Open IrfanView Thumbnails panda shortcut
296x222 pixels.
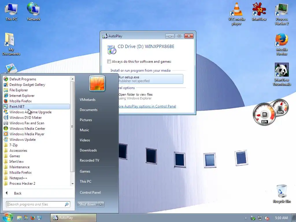tap(282, 74)
